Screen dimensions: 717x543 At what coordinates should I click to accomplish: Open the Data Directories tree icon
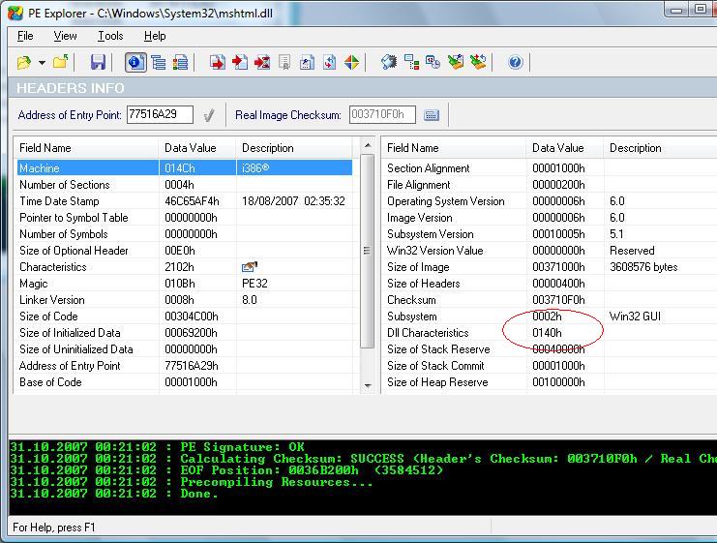pos(159,62)
